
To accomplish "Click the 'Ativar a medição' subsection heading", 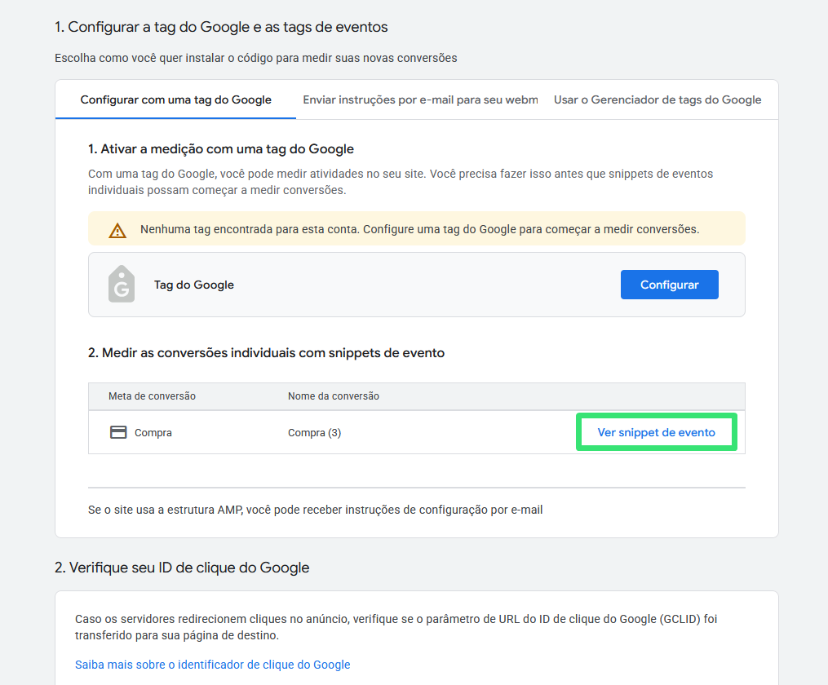I will [x=221, y=149].
